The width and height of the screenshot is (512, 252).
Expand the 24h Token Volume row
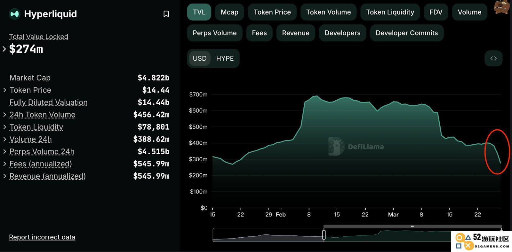pos(4,115)
